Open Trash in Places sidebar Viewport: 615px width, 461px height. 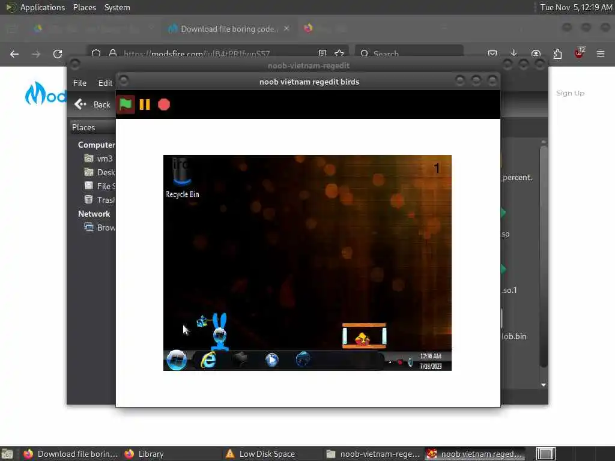(99, 200)
